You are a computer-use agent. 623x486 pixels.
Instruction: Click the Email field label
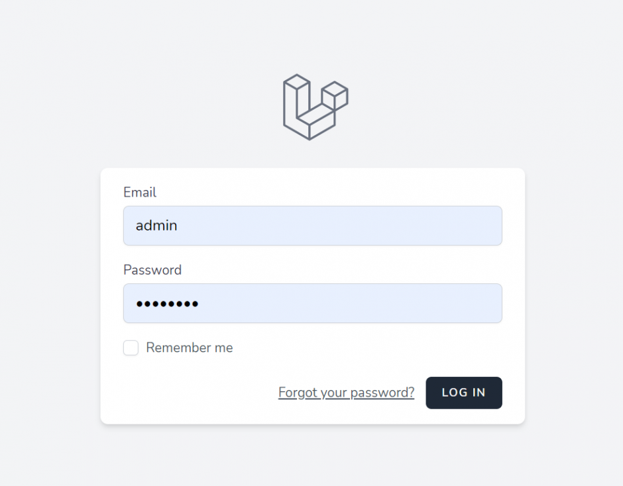coord(139,192)
